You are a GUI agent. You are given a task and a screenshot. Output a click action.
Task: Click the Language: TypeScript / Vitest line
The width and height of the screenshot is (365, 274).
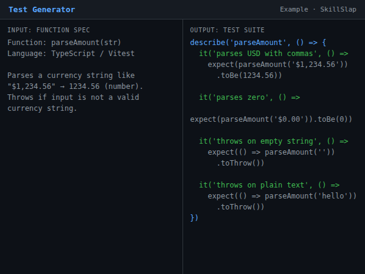point(71,54)
